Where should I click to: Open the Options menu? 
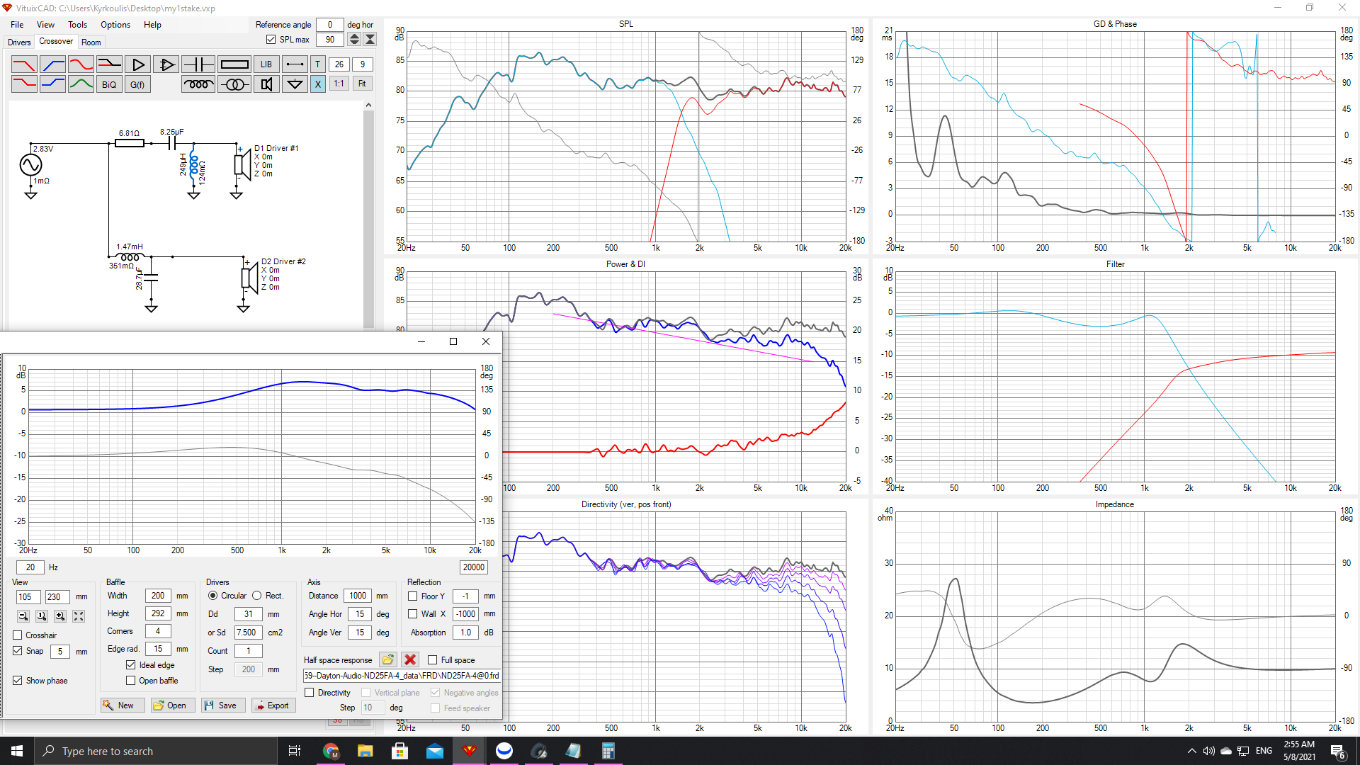(115, 25)
